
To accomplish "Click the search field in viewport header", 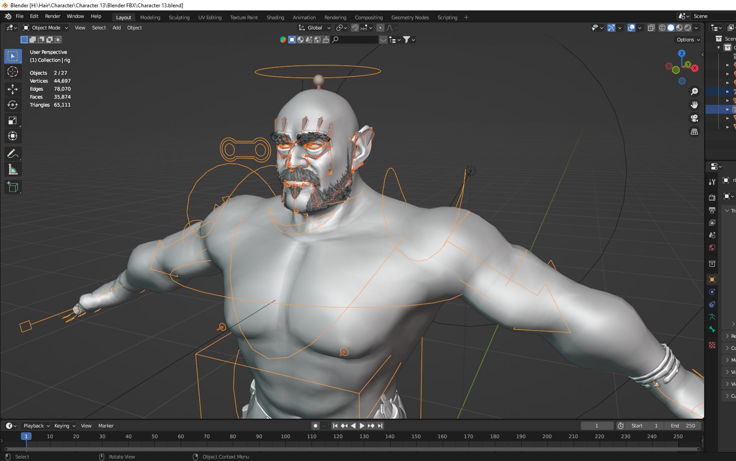I will click(355, 40).
